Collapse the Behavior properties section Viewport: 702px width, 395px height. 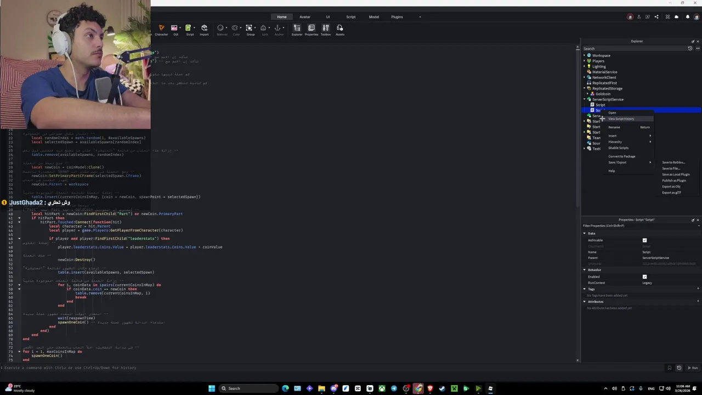click(585, 270)
